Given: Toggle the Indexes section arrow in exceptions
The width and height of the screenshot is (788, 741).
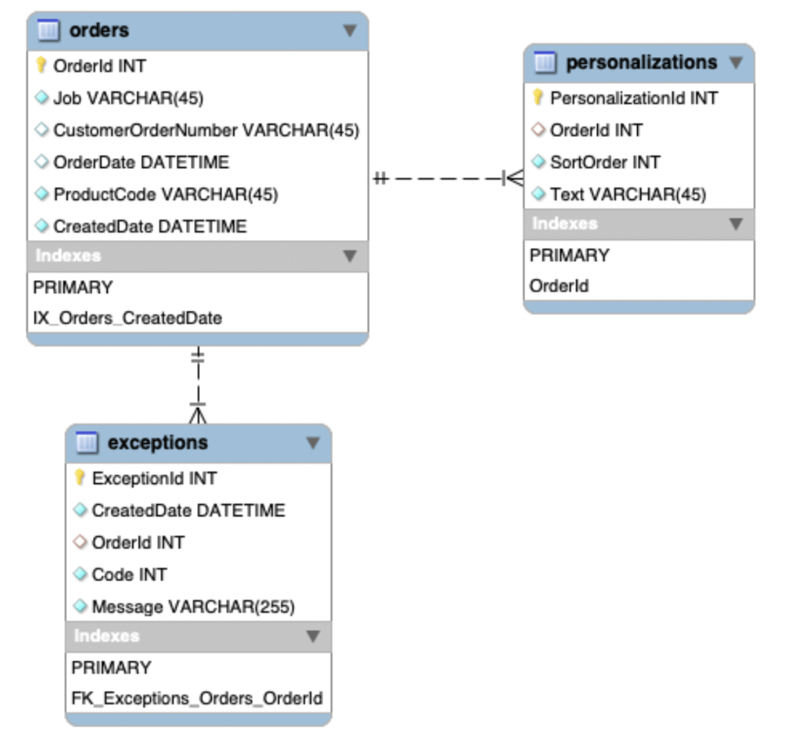Looking at the screenshot, I should coord(313,636).
